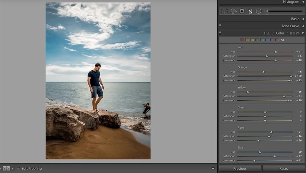This screenshot has width=306, height=173.
Task: Select the green color swatch
Action: [x=257, y=40]
